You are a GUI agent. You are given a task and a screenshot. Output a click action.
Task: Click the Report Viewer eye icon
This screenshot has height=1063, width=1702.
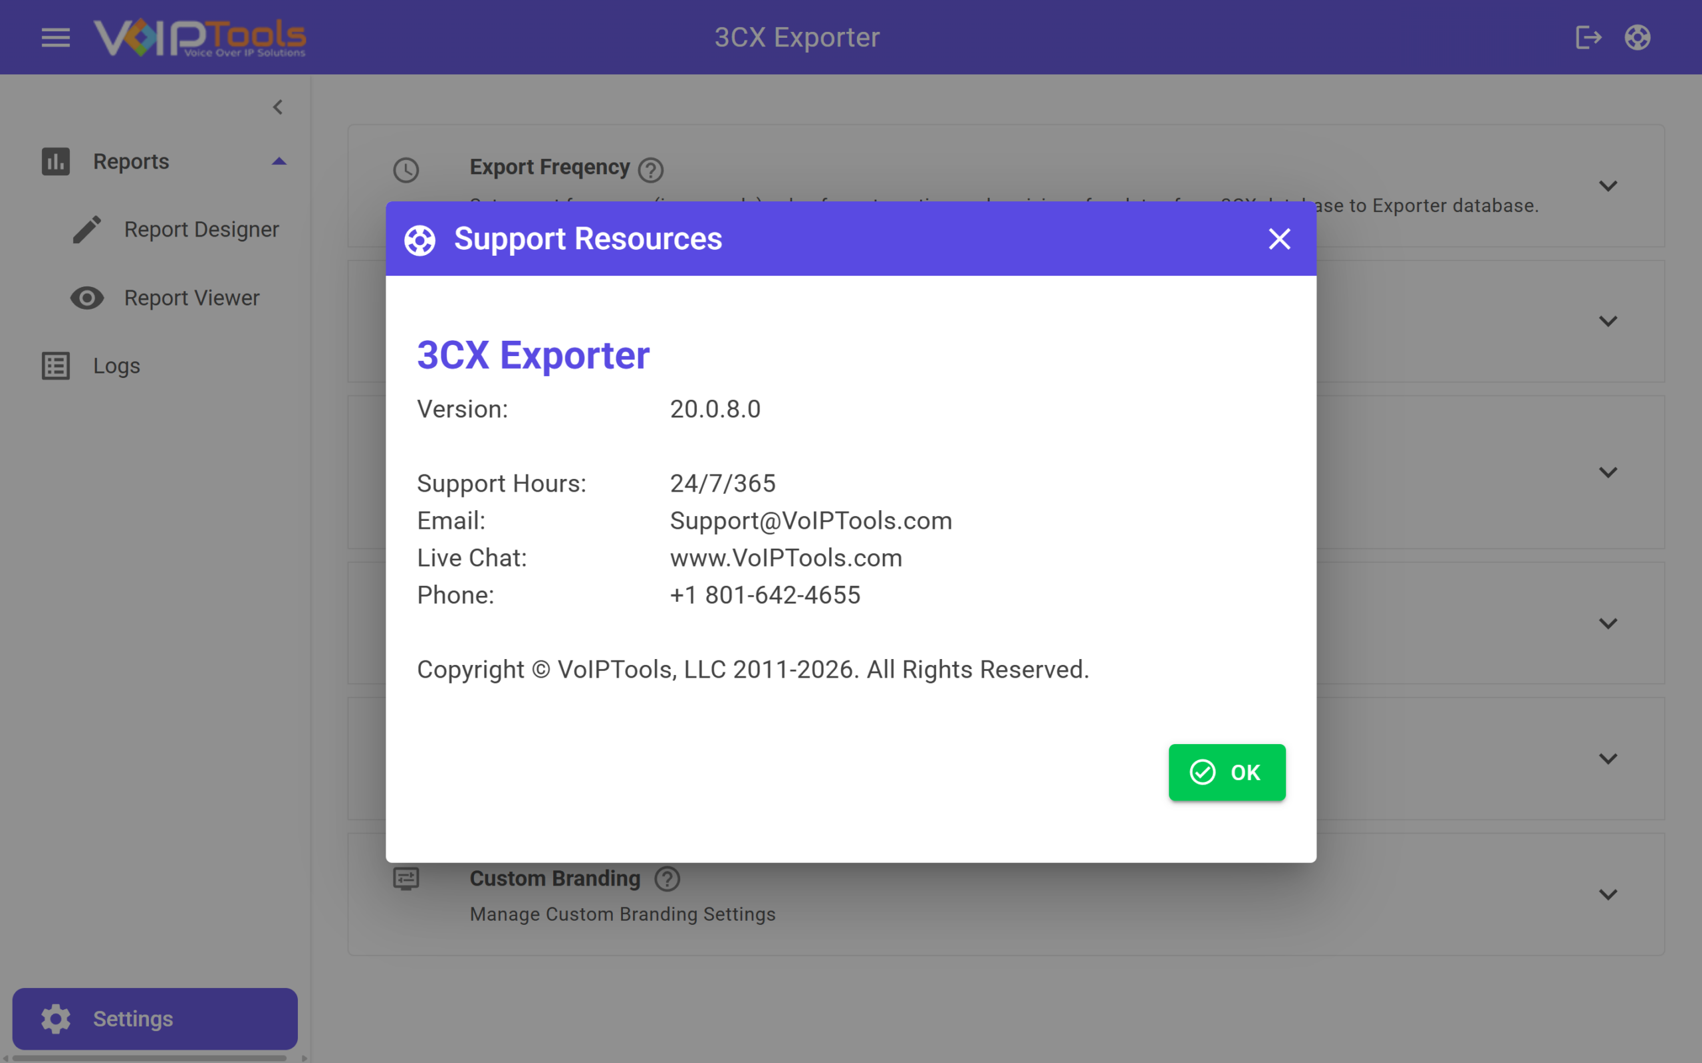(87, 298)
